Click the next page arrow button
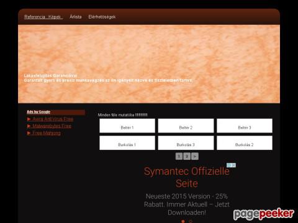298x223 pixels. tap(195, 156)
